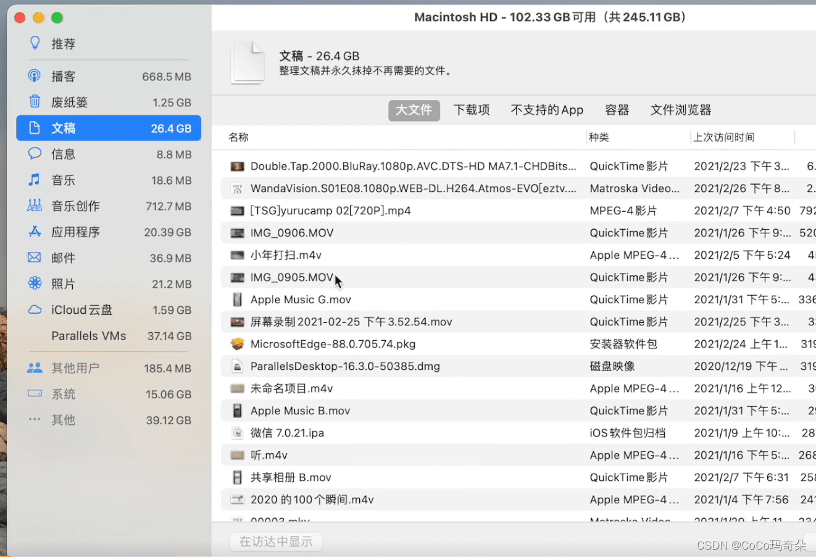Click the file icon of 微信 7.0.21.ipa
The width and height of the screenshot is (816, 557).
[x=237, y=433]
